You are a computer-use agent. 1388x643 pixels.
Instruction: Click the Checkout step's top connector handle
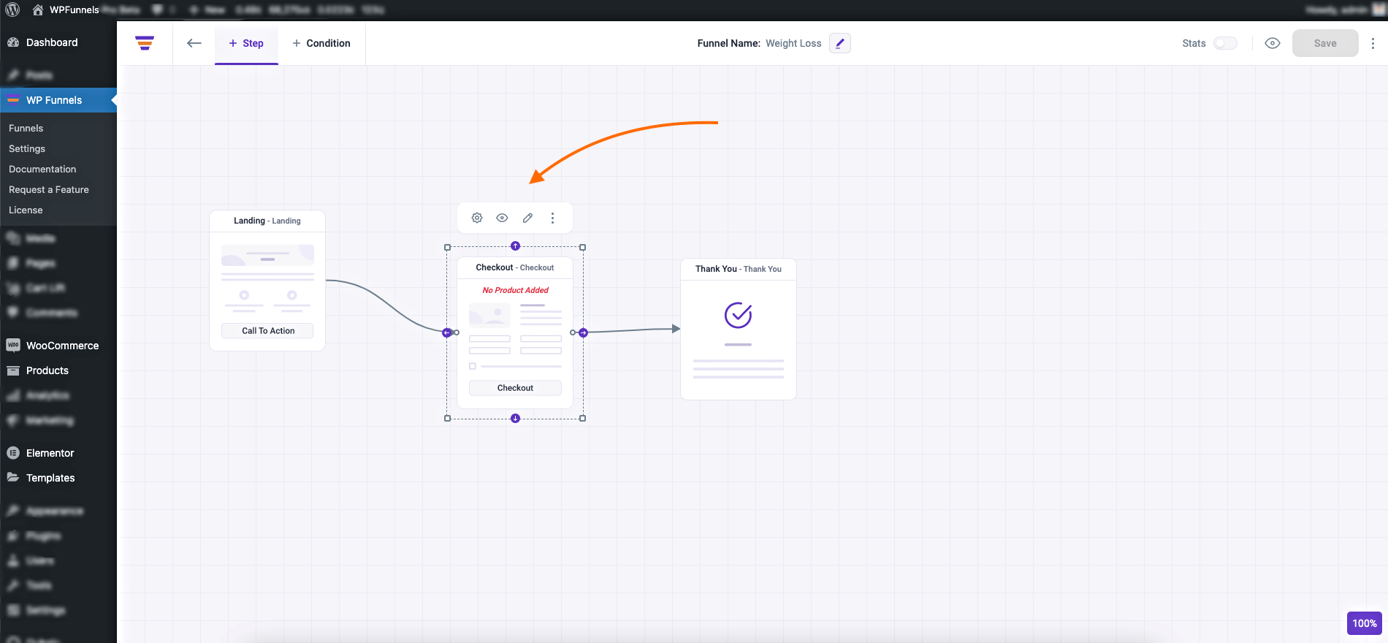click(x=515, y=246)
